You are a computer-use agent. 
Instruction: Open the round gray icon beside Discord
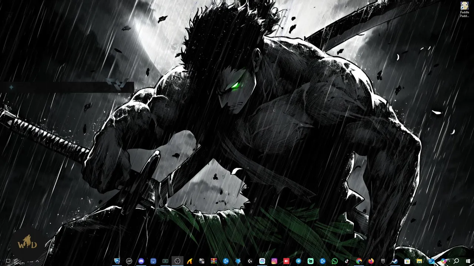coord(129,261)
